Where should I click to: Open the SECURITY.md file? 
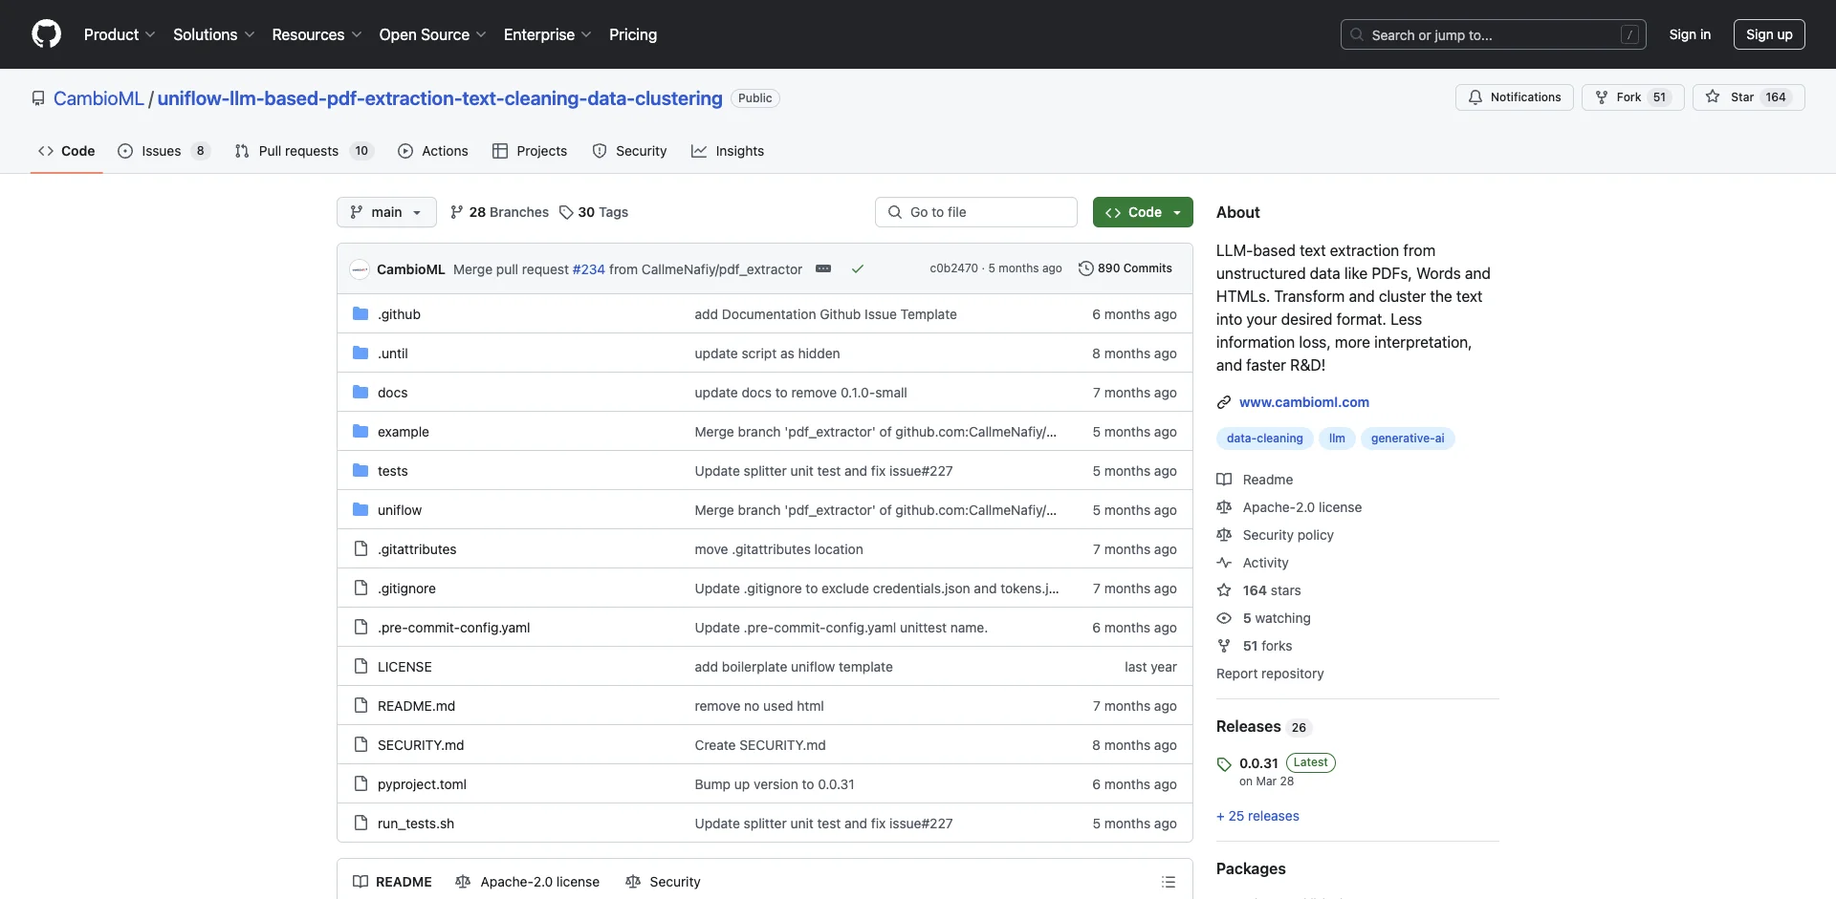pyautogui.click(x=421, y=745)
